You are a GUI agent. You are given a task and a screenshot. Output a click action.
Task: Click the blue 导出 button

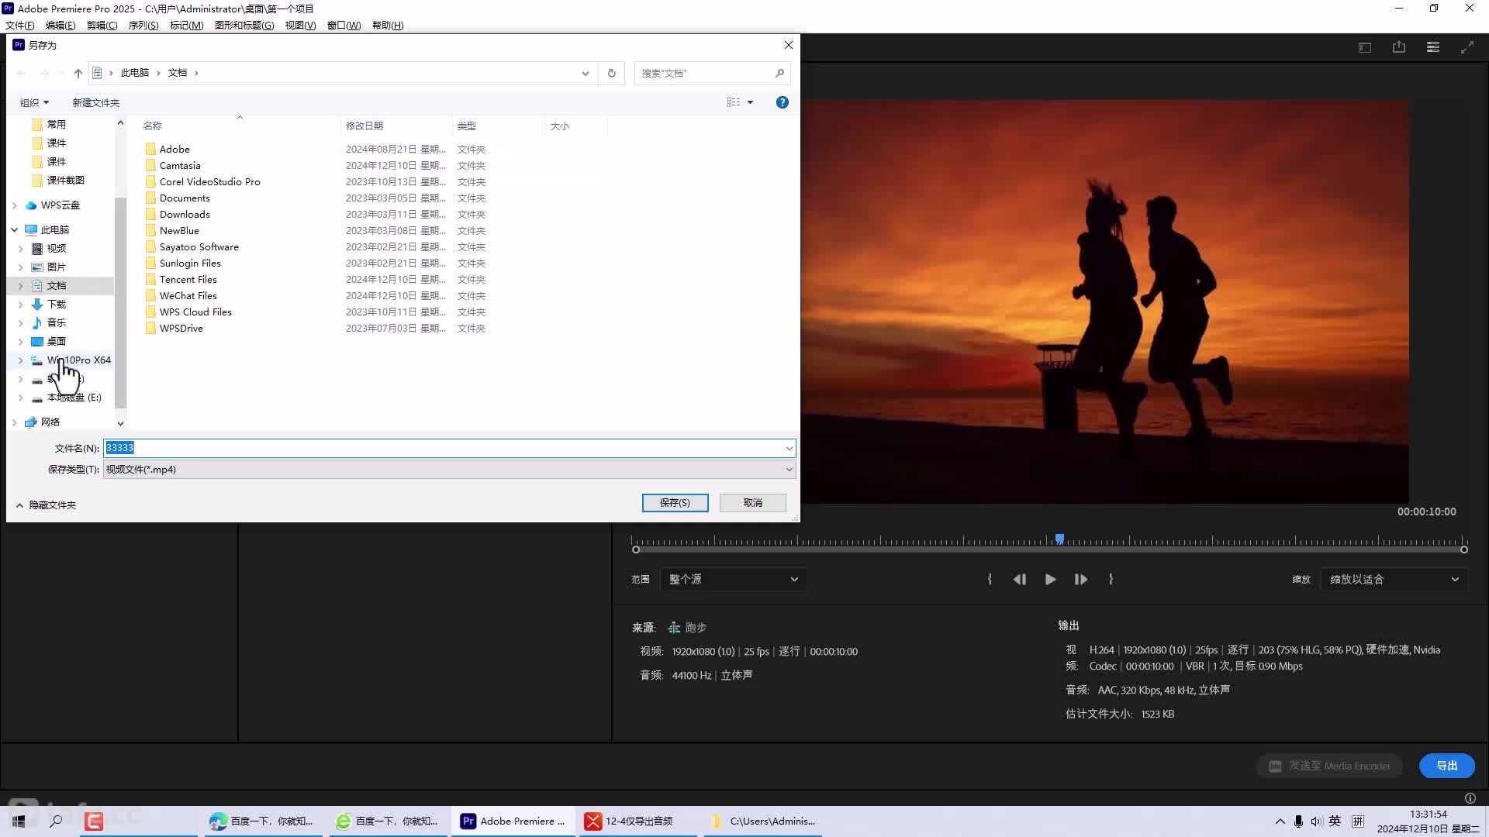1446,766
